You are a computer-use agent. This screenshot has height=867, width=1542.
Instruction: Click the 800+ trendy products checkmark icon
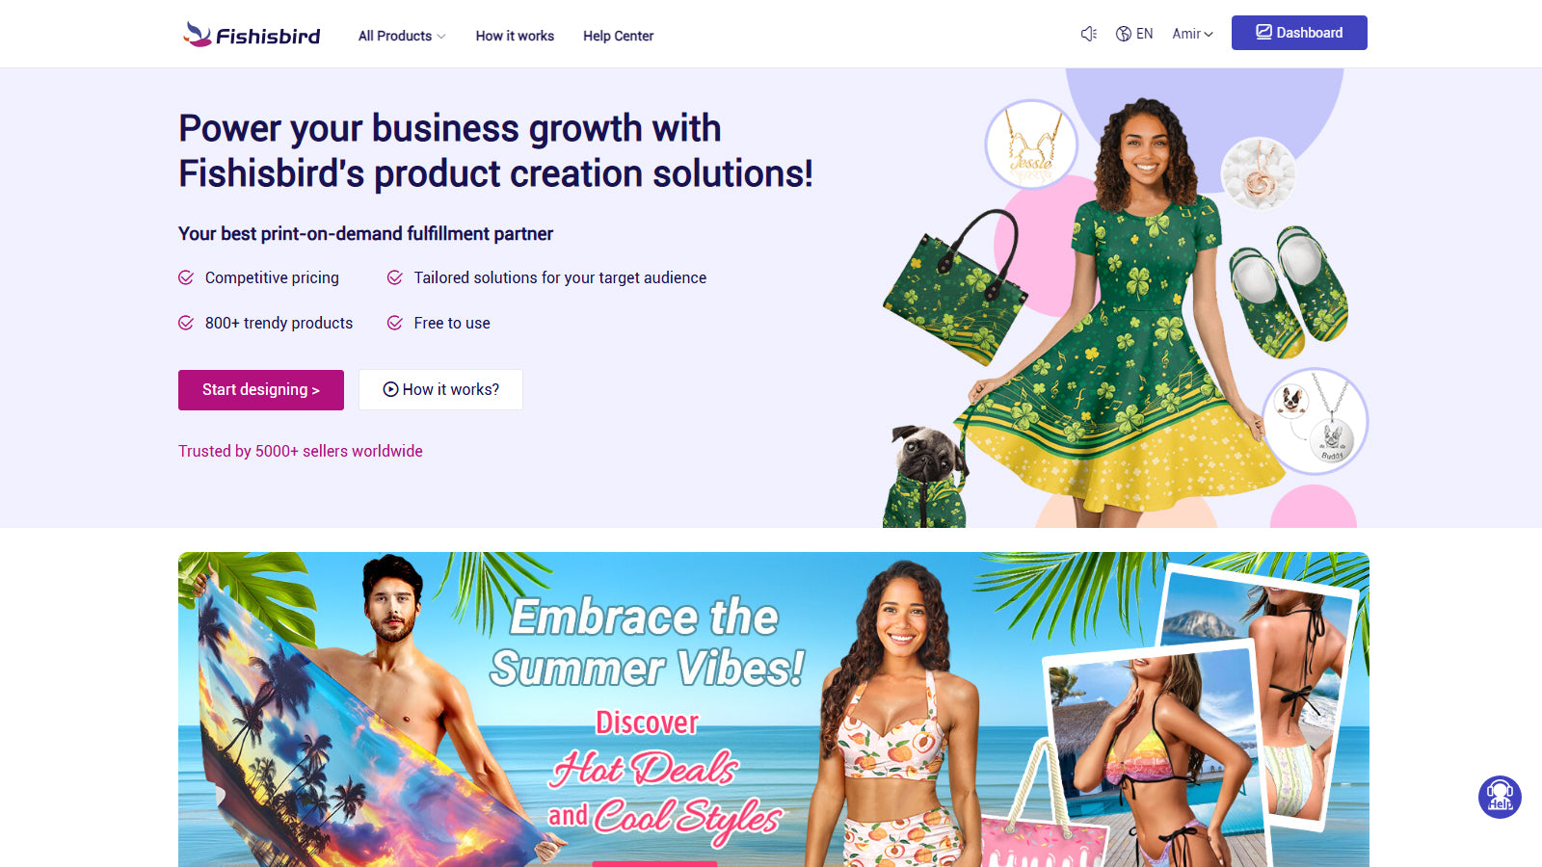[186, 323]
